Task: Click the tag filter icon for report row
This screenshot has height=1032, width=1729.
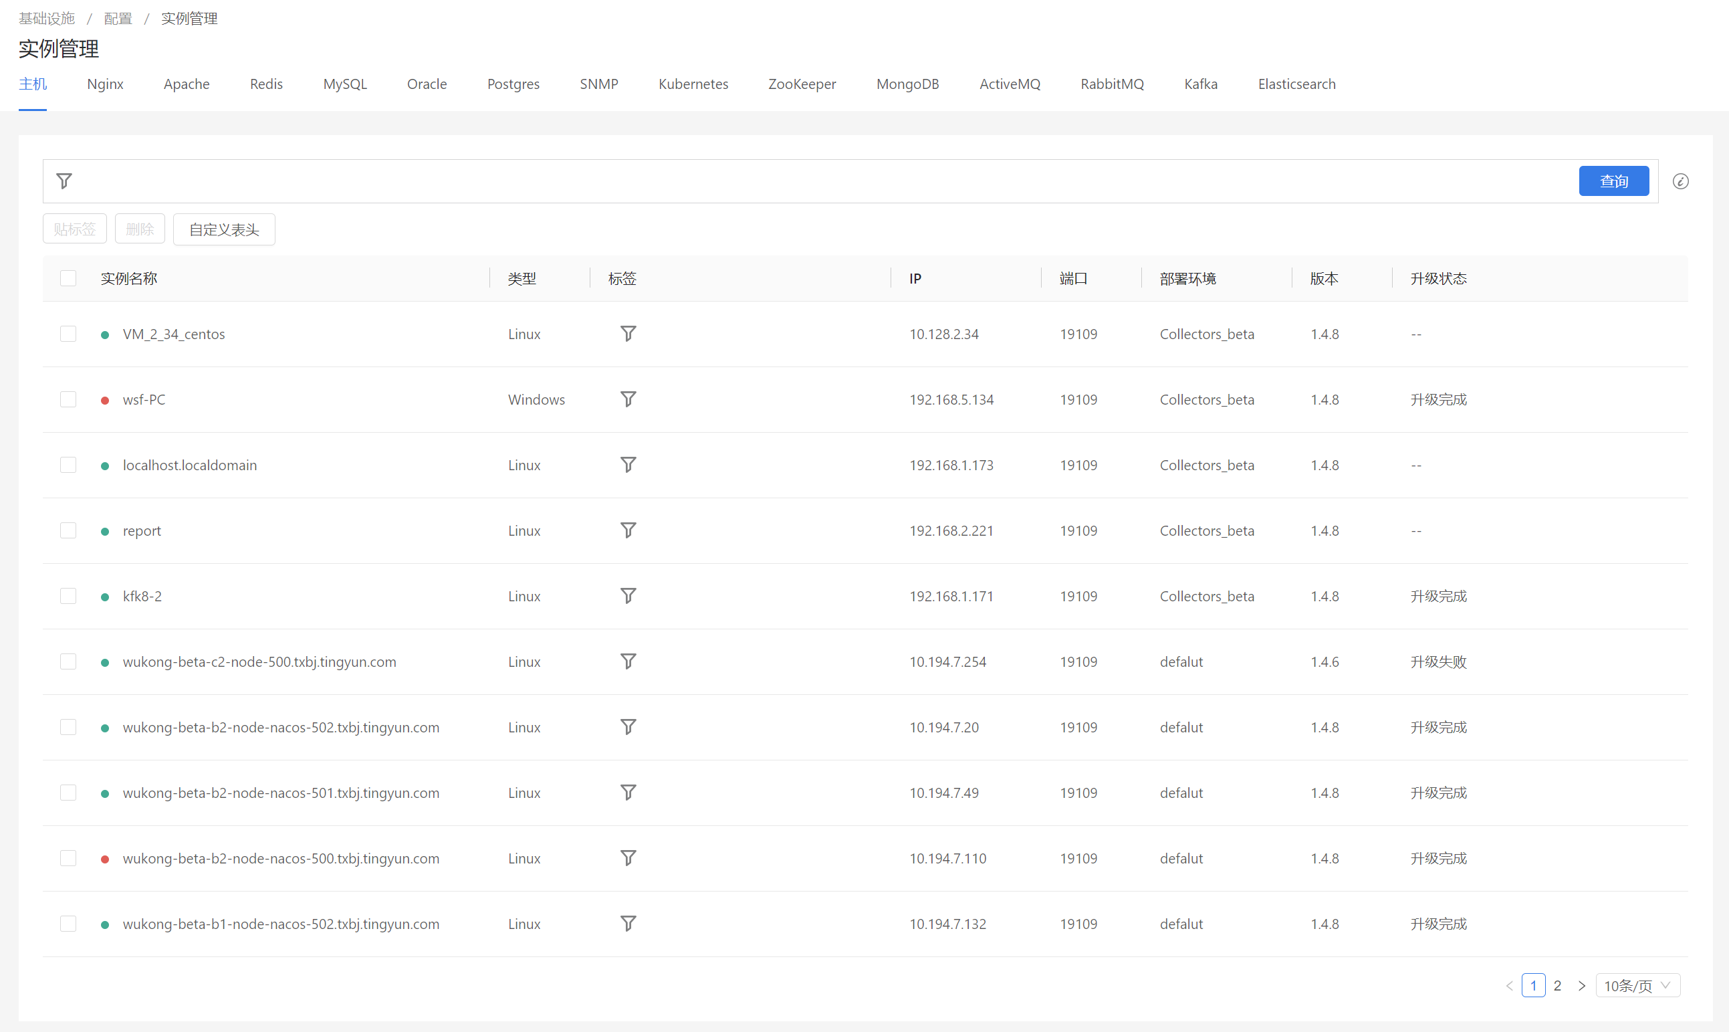Action: click(628, 530)
